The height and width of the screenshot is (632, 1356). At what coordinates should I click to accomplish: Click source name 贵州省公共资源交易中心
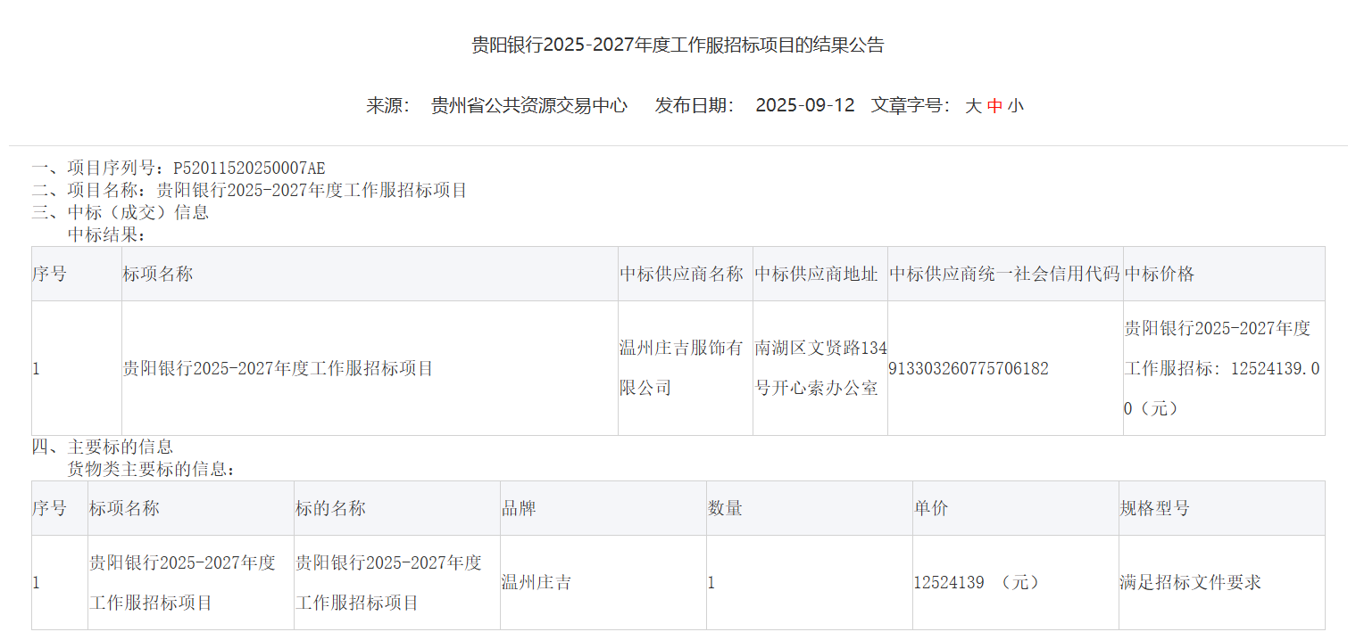529,106
